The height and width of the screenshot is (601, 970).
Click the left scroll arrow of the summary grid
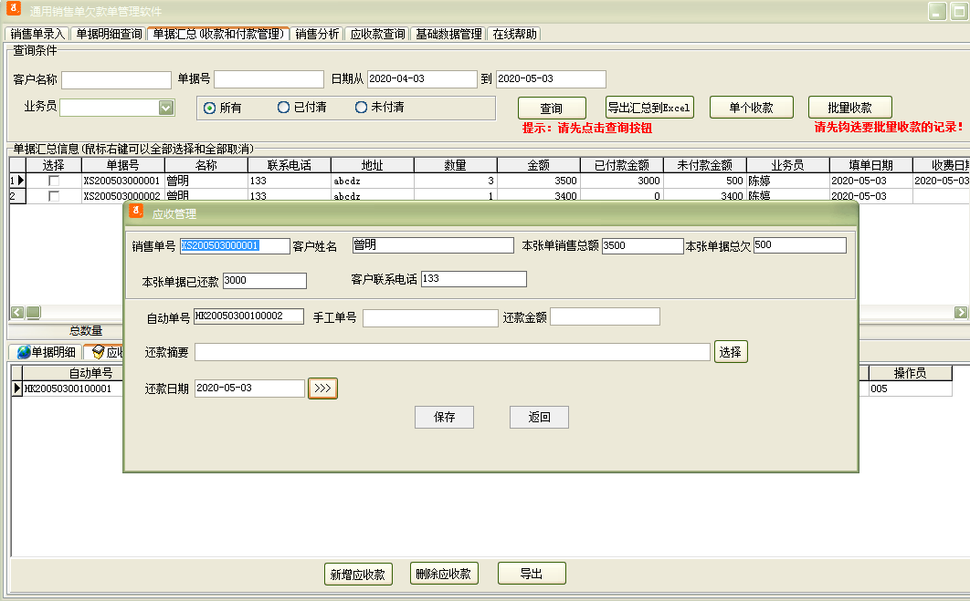[x=16, y=313]
